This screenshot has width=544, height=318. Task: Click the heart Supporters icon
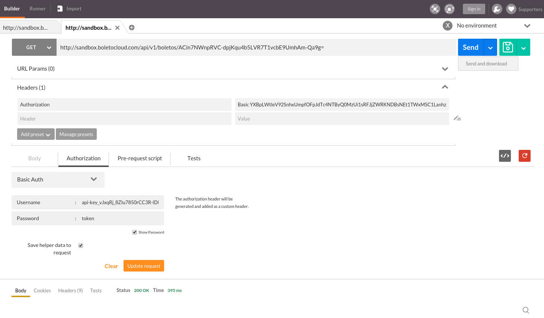click(512, 9)
